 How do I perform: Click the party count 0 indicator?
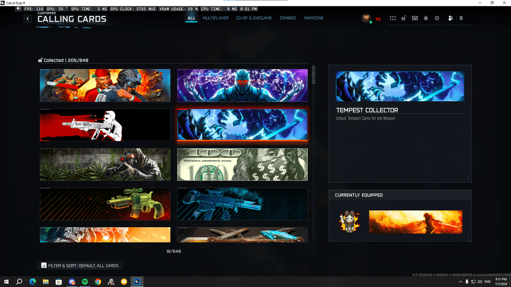click(461, 18)
